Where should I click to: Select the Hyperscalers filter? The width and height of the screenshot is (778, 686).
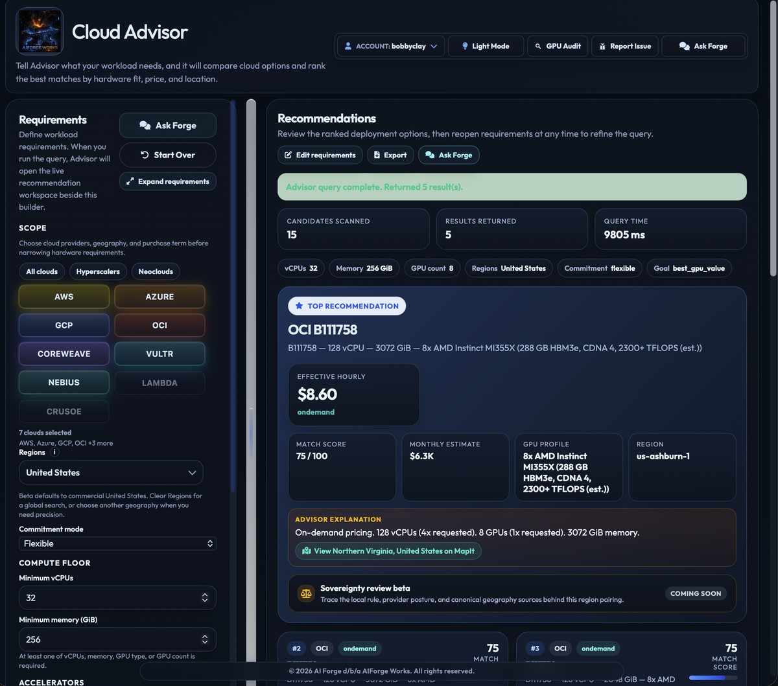pyautogui.click(x=98, y=271)
